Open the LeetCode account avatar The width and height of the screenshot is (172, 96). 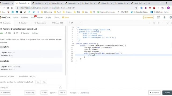pyautogui.click(x=171, y=17)
